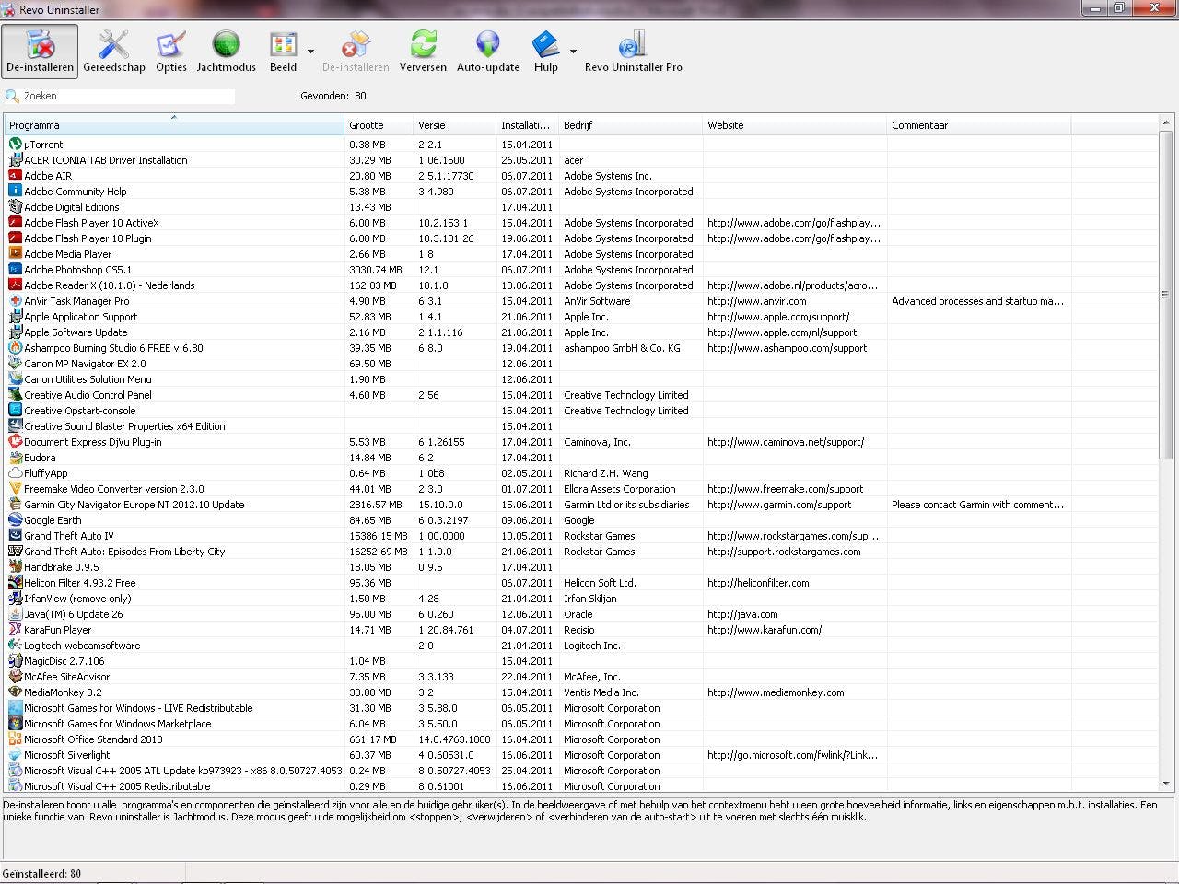1179x884 pixels.
Task: Click the Microsoft Silverlight icon
Action: pos(16,755)
